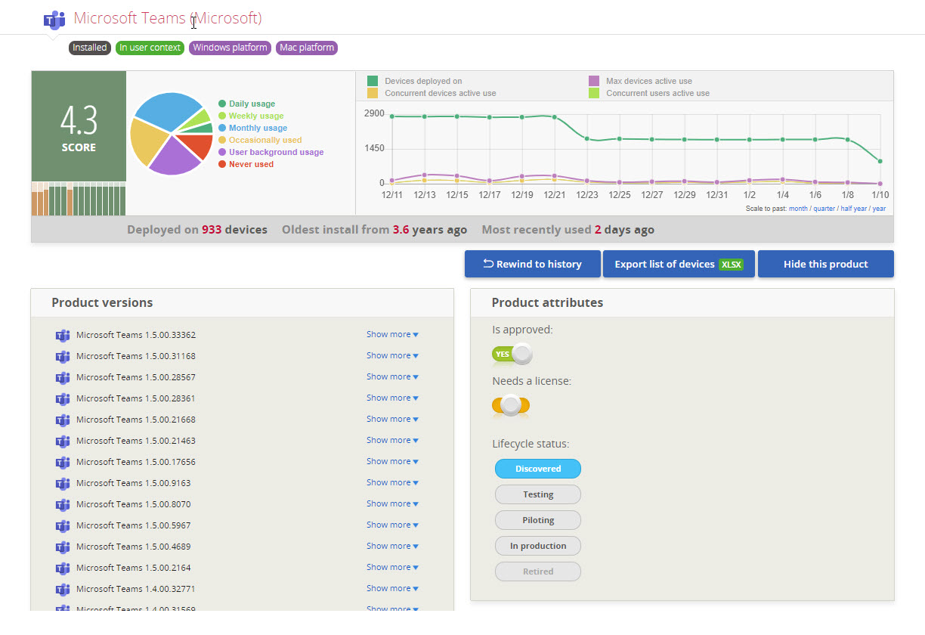Screen dimensions: 925x635
Task: Select Discovered lifecycle status
Action: [538, 469]
